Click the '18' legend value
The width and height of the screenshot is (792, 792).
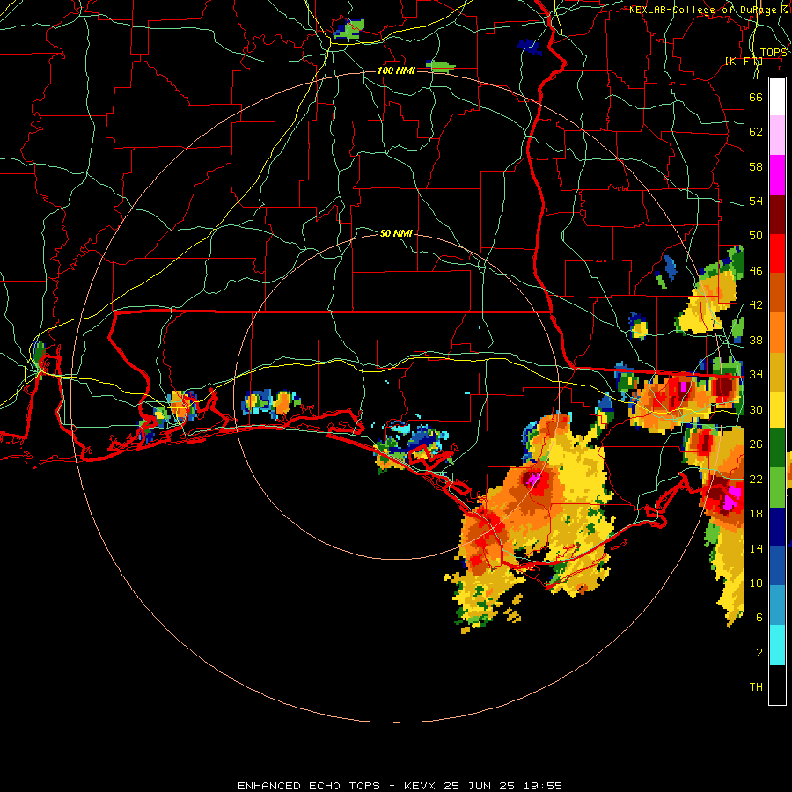(756, 514)
